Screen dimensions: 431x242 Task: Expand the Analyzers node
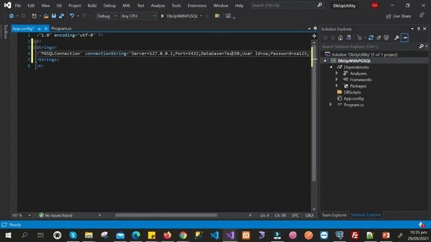click(x=337, y=73)
